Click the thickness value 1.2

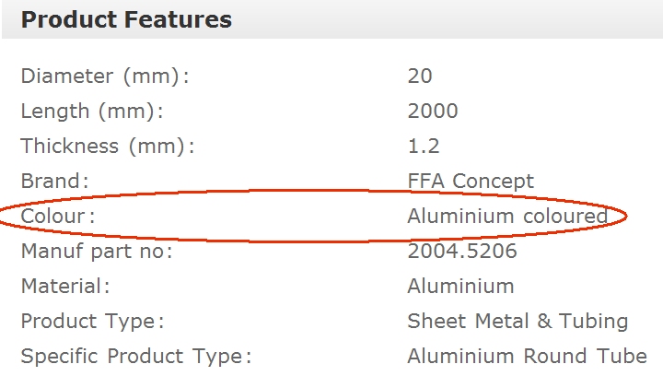(x=424, y=147)
